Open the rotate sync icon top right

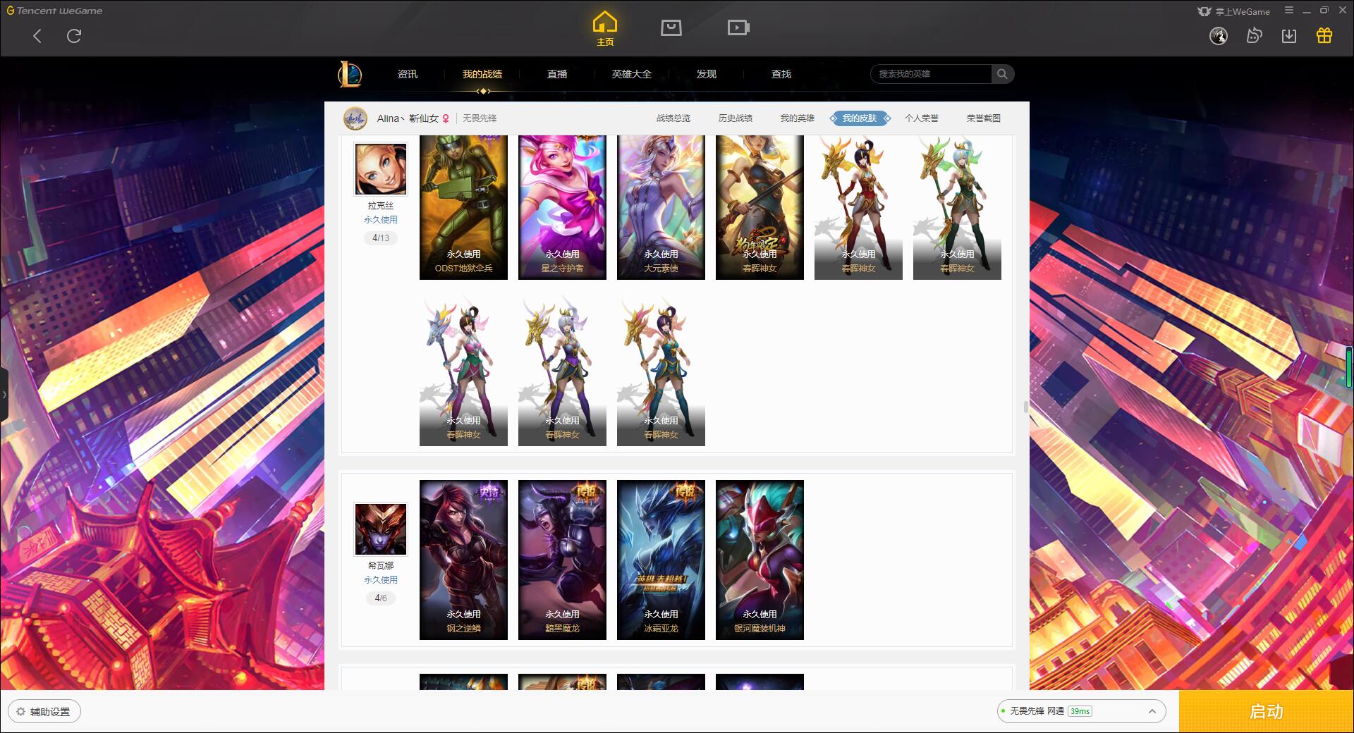1254,36
